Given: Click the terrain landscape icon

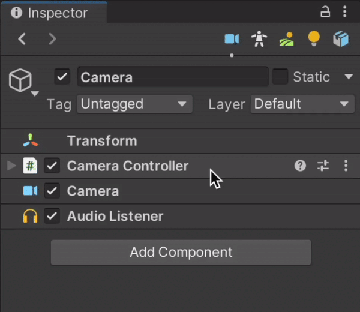Looking at the screenshot, I should pyautogui.click(x=287, y=40).
